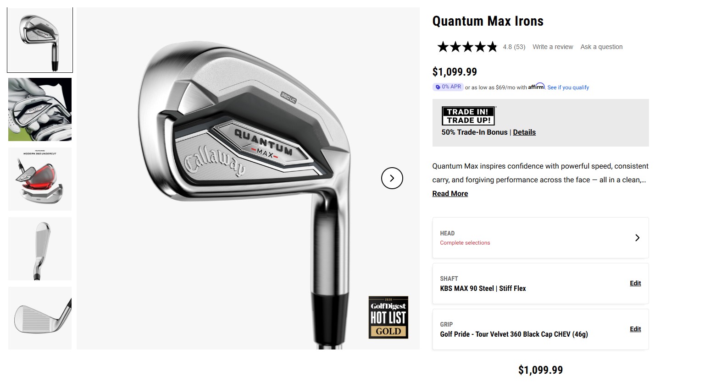Click the 0% APR badge
Viewport: 716px width, 382px height.
point(448,87)
